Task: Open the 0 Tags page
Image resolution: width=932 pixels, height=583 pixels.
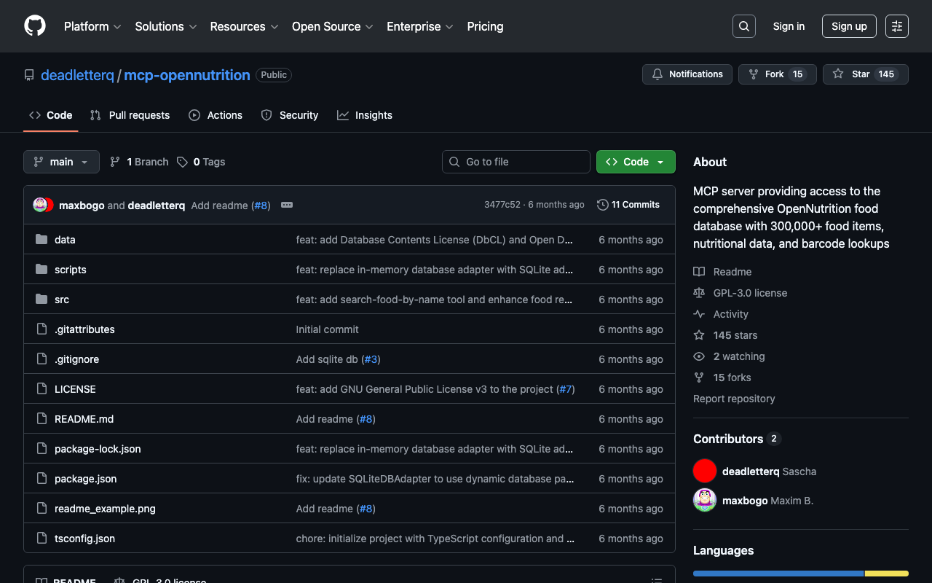Action: [202, 162]
